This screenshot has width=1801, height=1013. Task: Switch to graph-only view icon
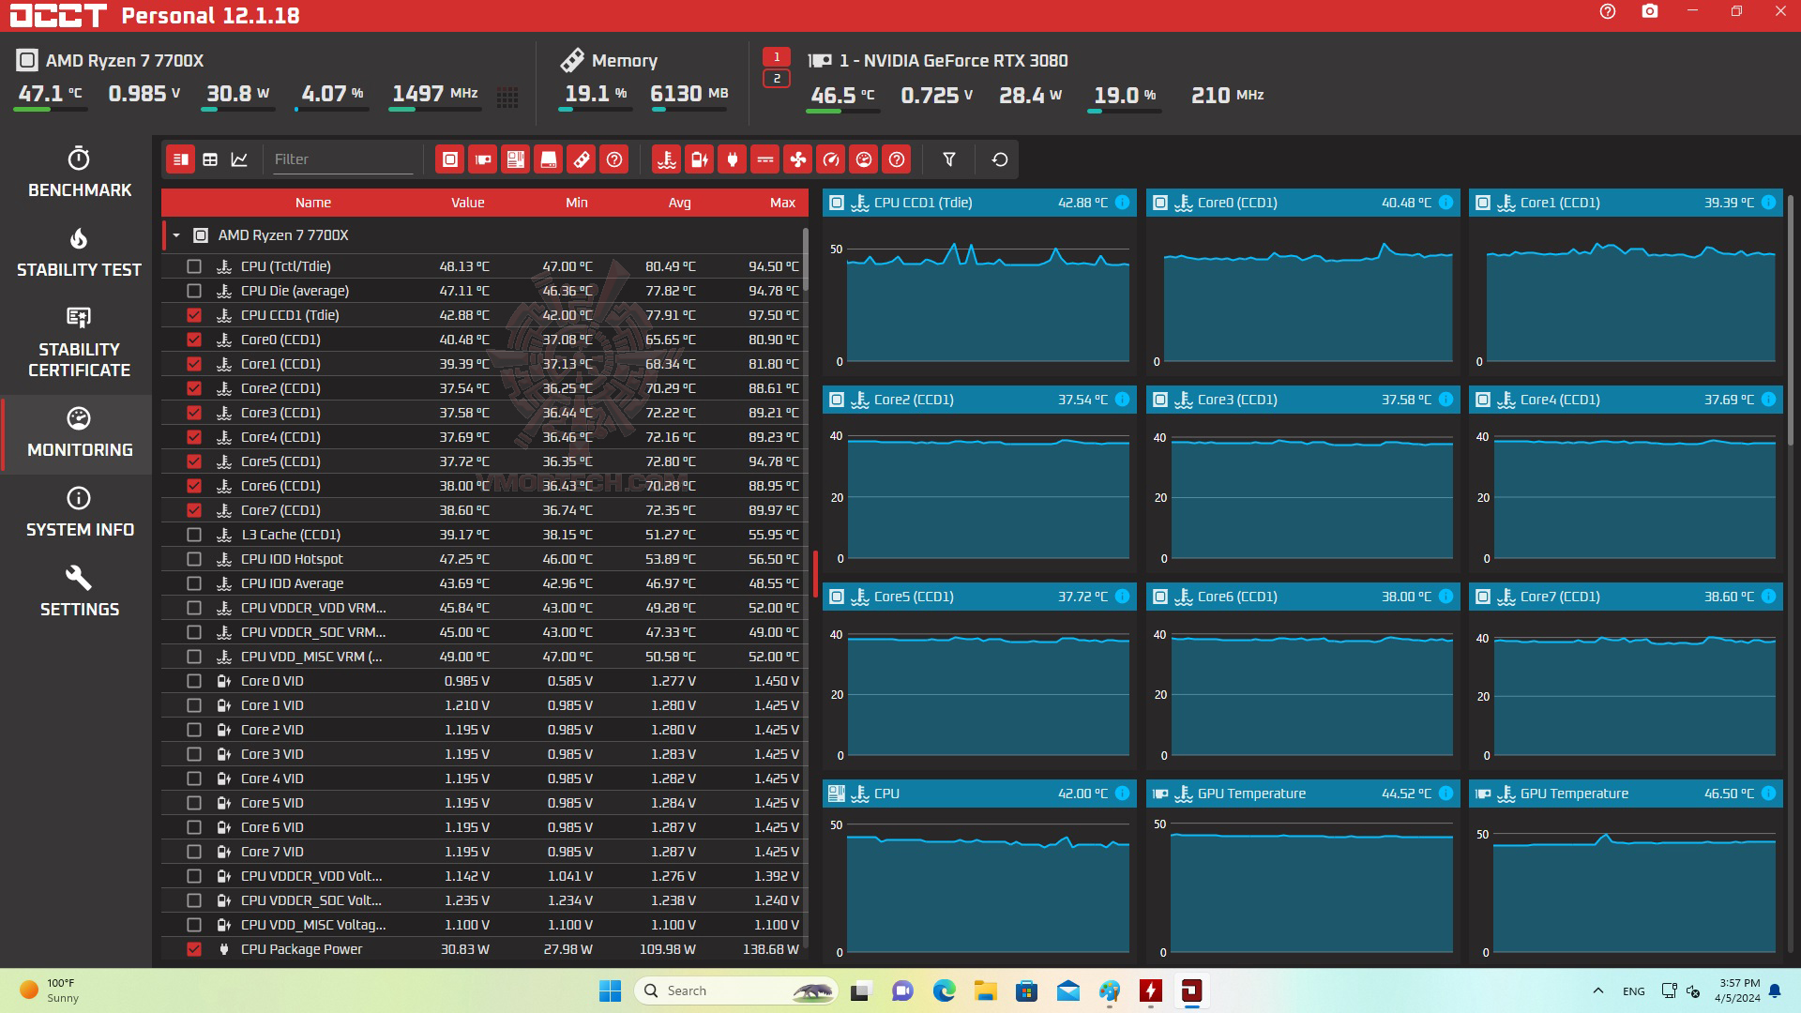pyautogui.click(x=239, y=159)
